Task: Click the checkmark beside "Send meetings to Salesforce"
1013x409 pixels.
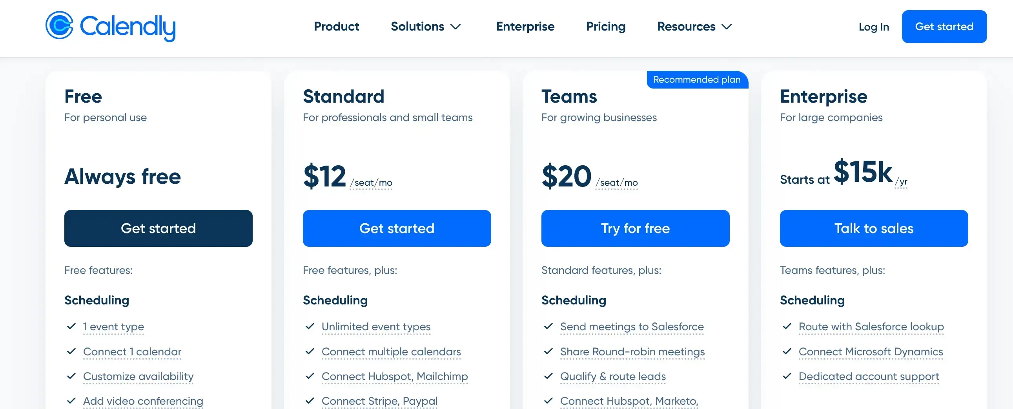Action: click(x=548, y=327)
